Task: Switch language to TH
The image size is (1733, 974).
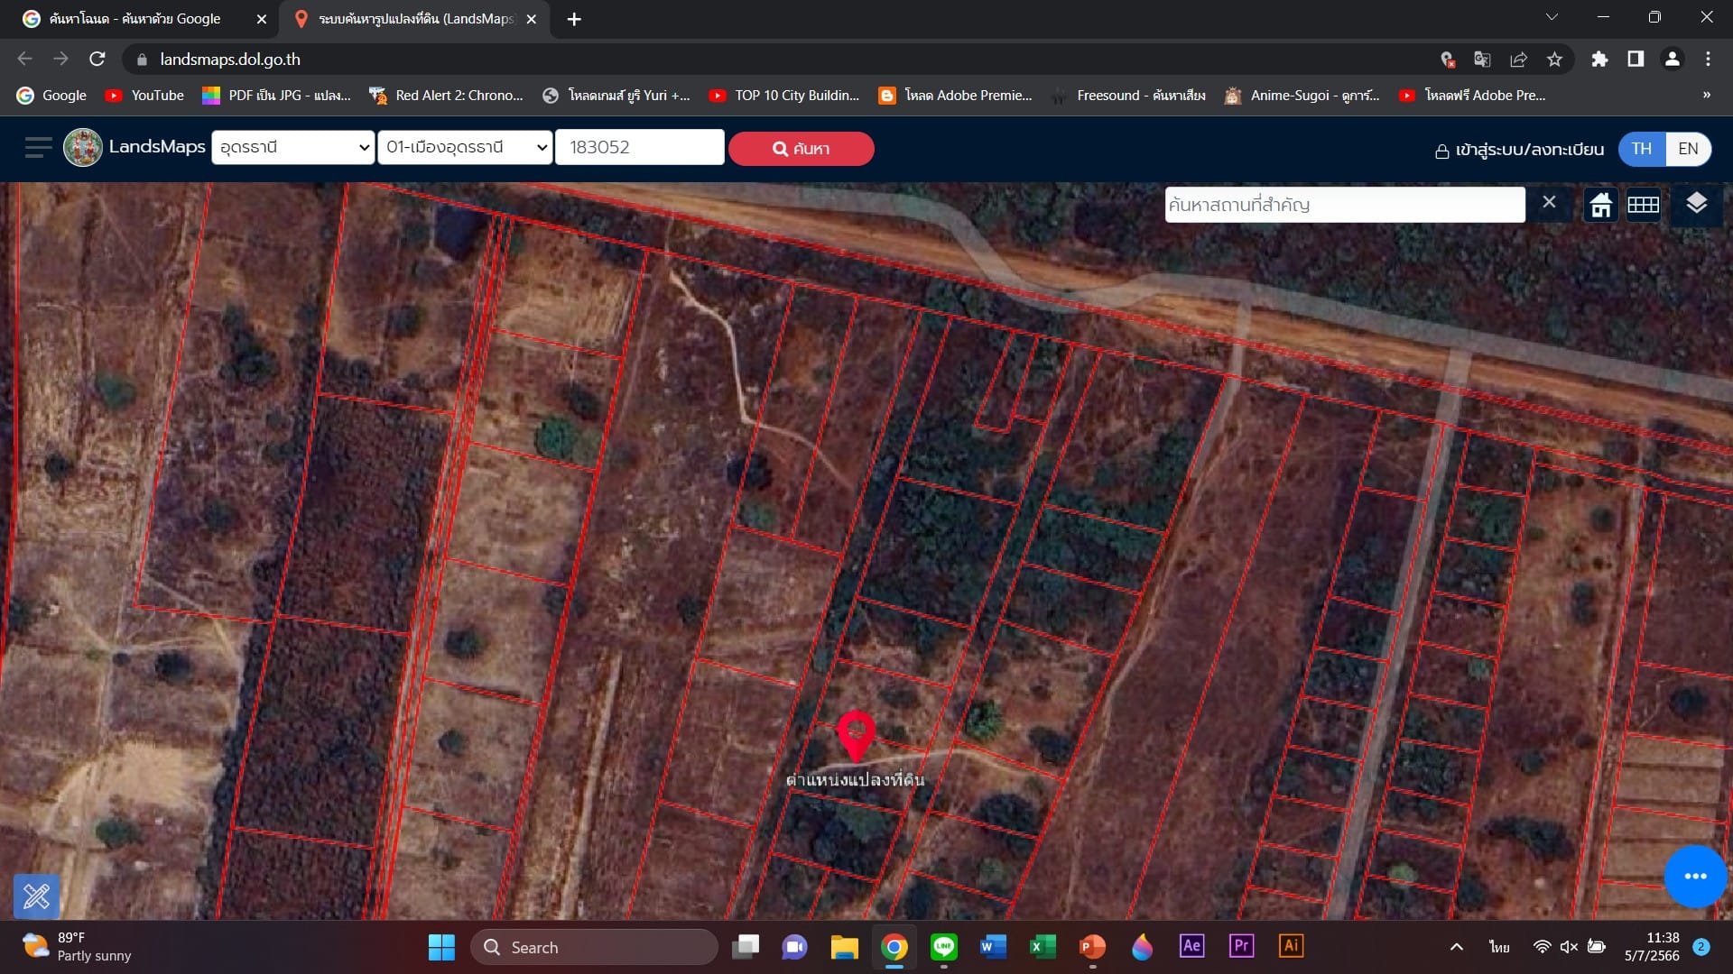Action: (x=1642, y=149)
